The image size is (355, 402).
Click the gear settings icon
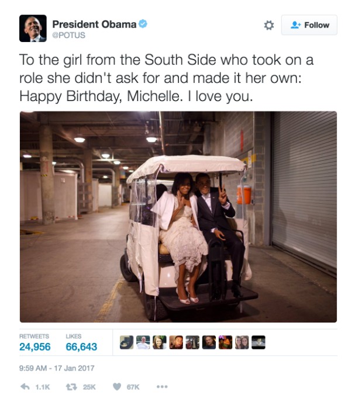click(x=269, y=25)
